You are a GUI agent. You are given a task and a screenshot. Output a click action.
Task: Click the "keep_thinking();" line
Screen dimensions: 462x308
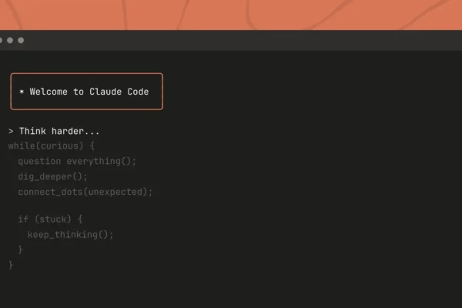point(70,235)
